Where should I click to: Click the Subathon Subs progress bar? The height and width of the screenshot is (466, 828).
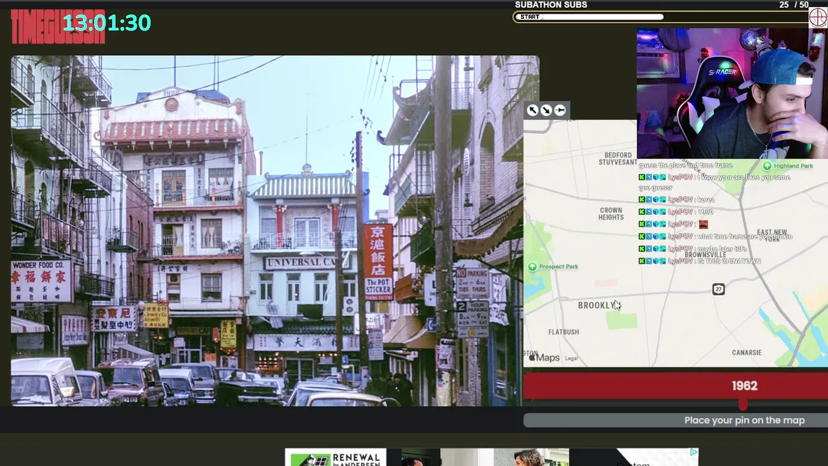[661, 17]
